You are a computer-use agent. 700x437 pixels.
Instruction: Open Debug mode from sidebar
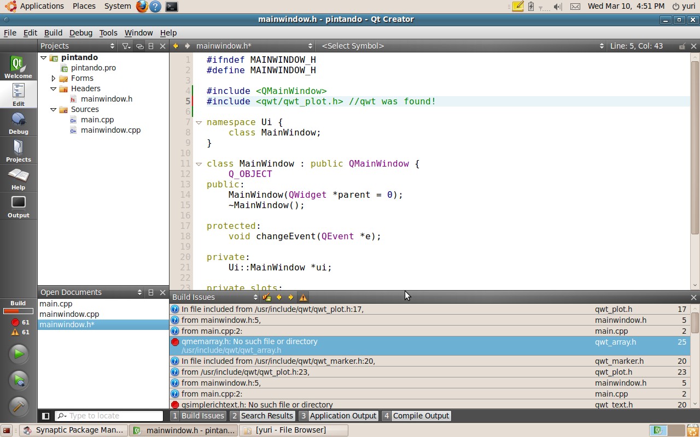click(18, 123)
